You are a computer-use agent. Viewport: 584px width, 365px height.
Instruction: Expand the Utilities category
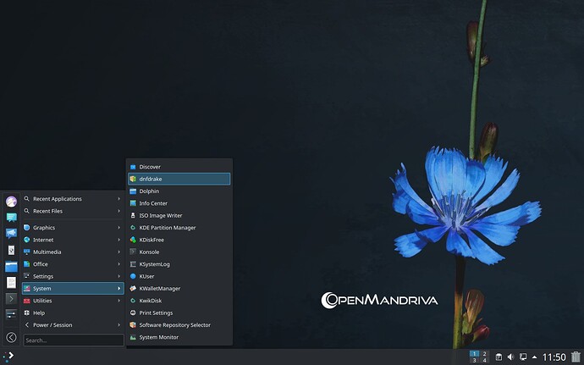click(x=73, y=301)
